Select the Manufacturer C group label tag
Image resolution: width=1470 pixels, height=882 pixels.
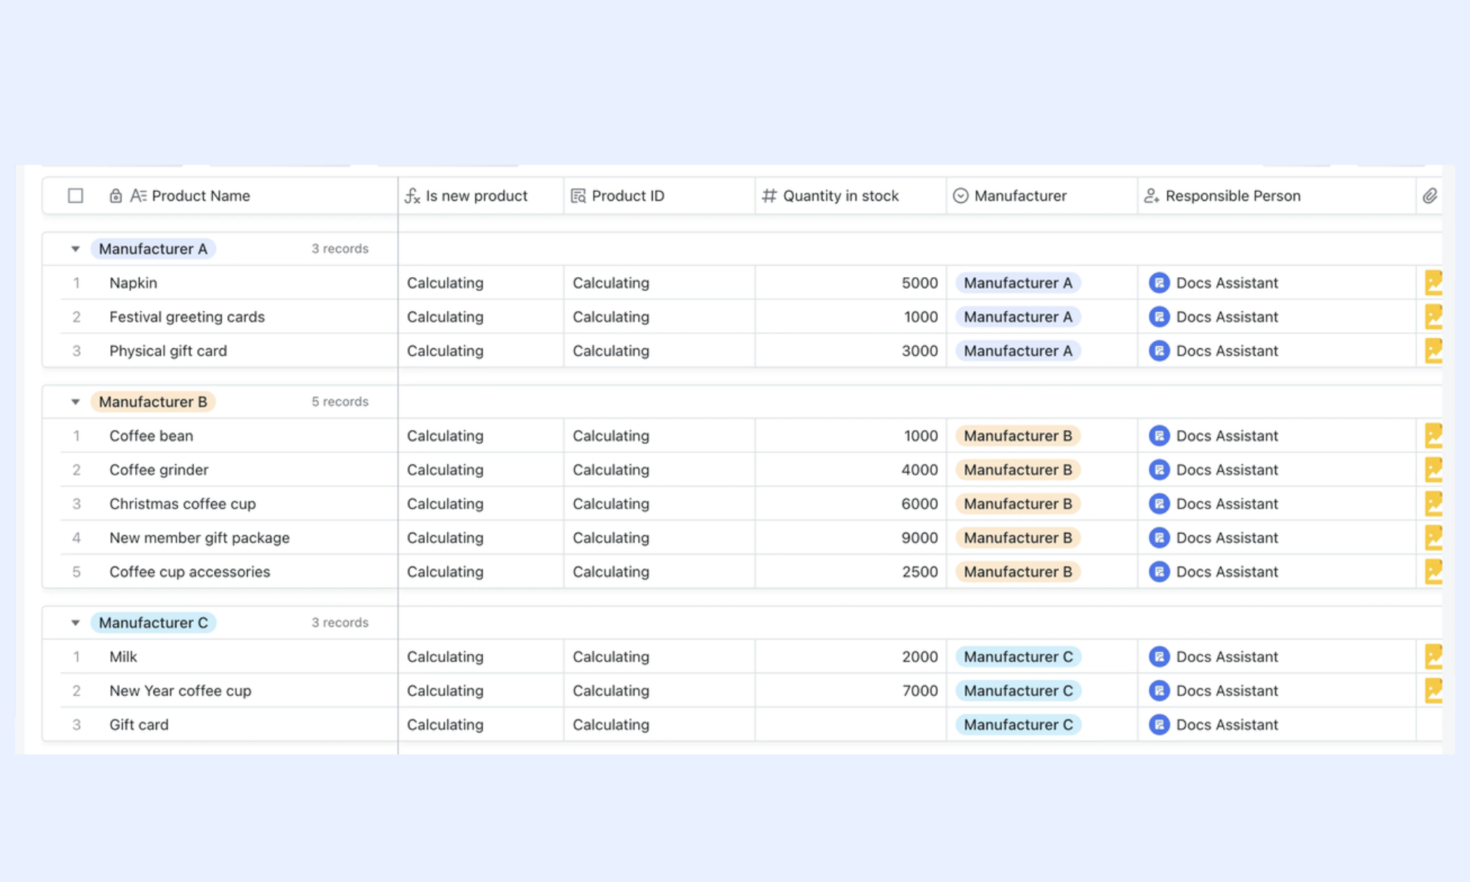click(154, 623)
